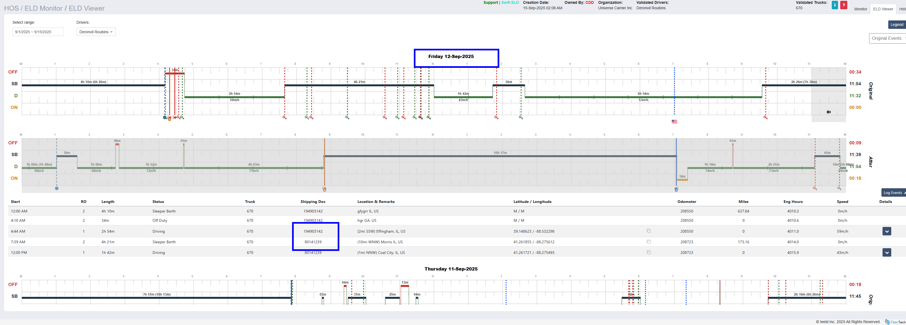Open the Original Events dropdown

click(887, 38)
